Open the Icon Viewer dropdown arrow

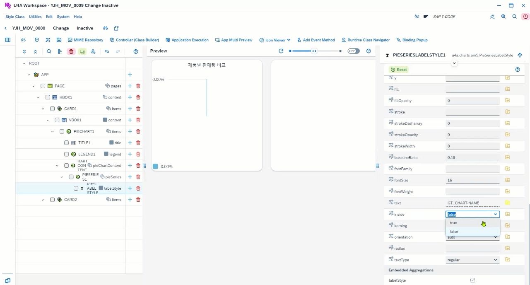(x=289, y=40)
